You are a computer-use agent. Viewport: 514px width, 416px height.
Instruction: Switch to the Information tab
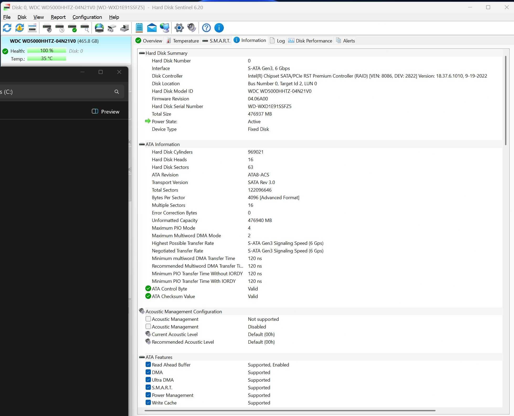(x=250, y=40)
